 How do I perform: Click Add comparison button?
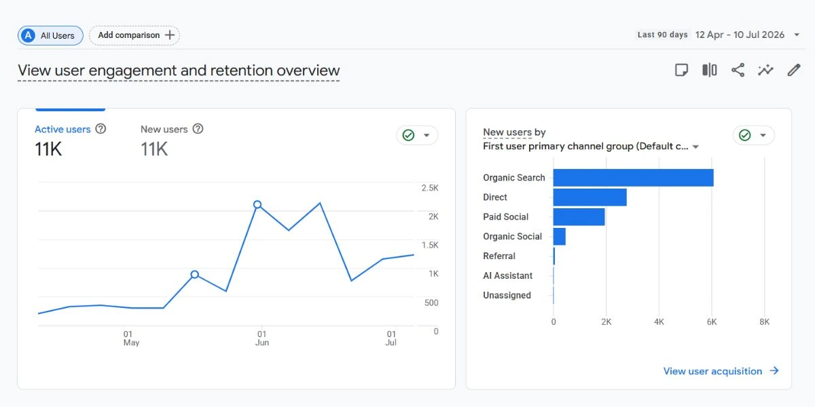click(x=134, y=35)
